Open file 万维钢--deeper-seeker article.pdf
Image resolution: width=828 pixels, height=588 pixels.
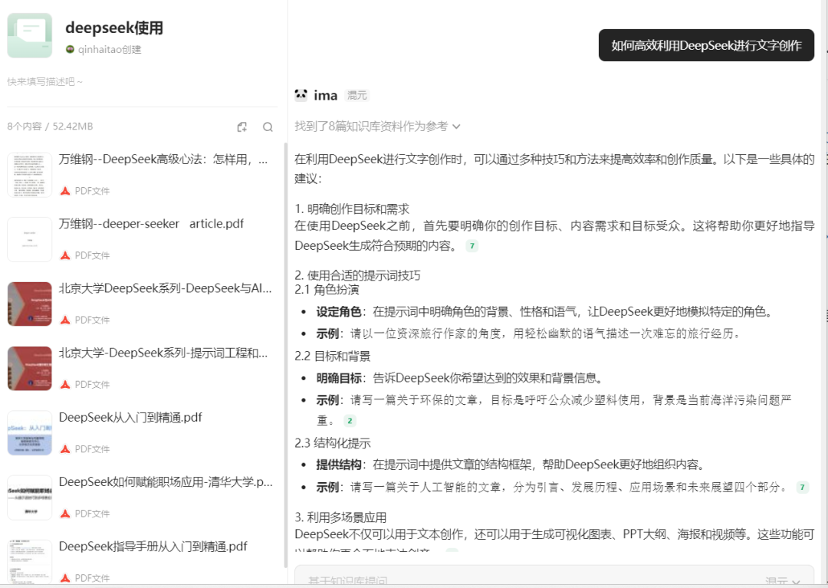(x=151, y=224)
